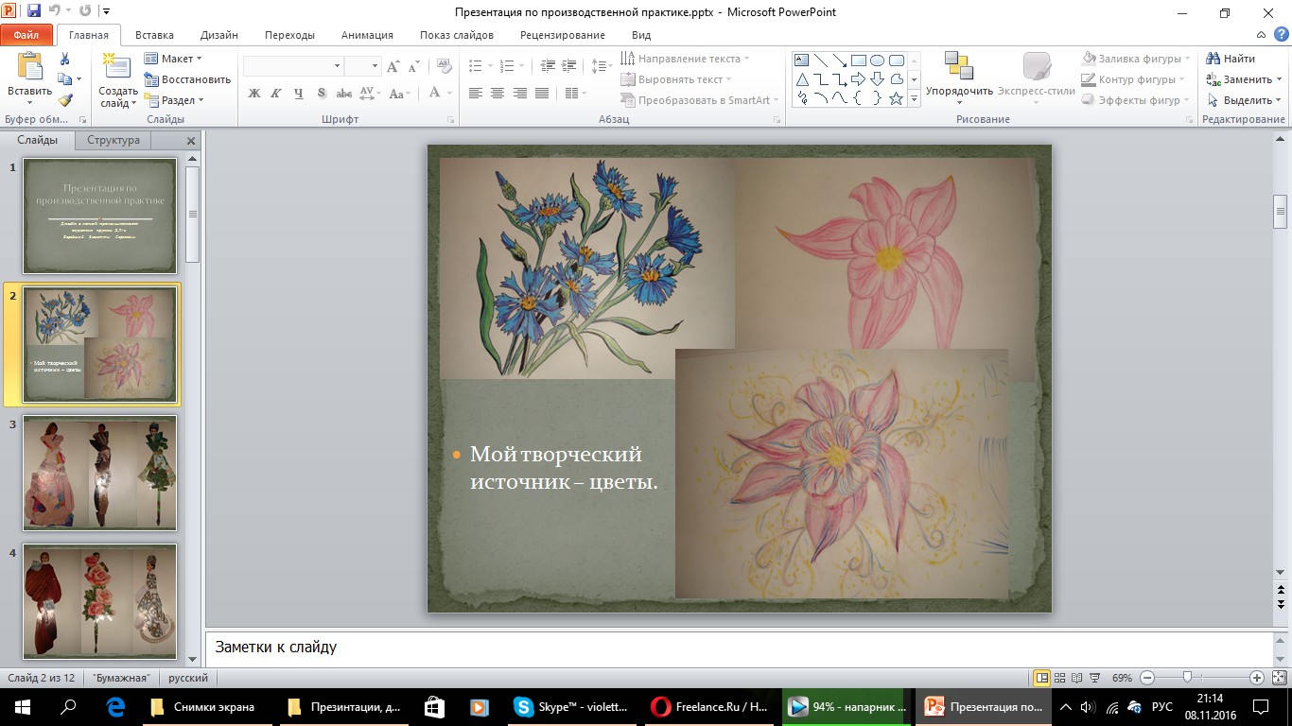Click the Восстановить reset button
Image resolution: width=1292 pixels, height=726 pixels.
(x=188, y=79)
